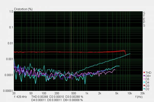Select the D2 legend label
Image resolution: width=154 pixels, height=102 pixels.
[x=147, y=89]
